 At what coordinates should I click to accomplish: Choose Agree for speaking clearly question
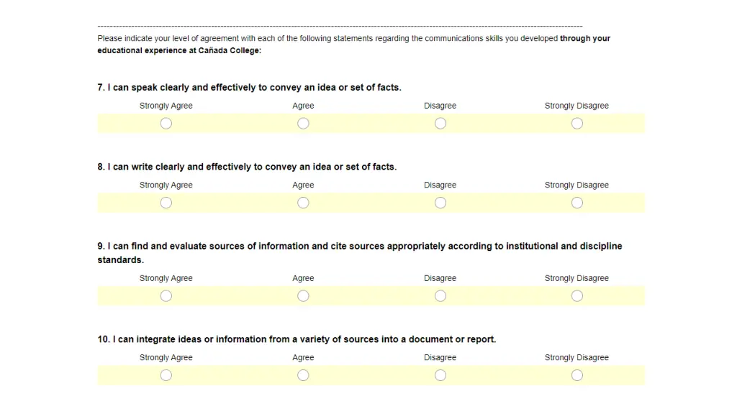303,124
